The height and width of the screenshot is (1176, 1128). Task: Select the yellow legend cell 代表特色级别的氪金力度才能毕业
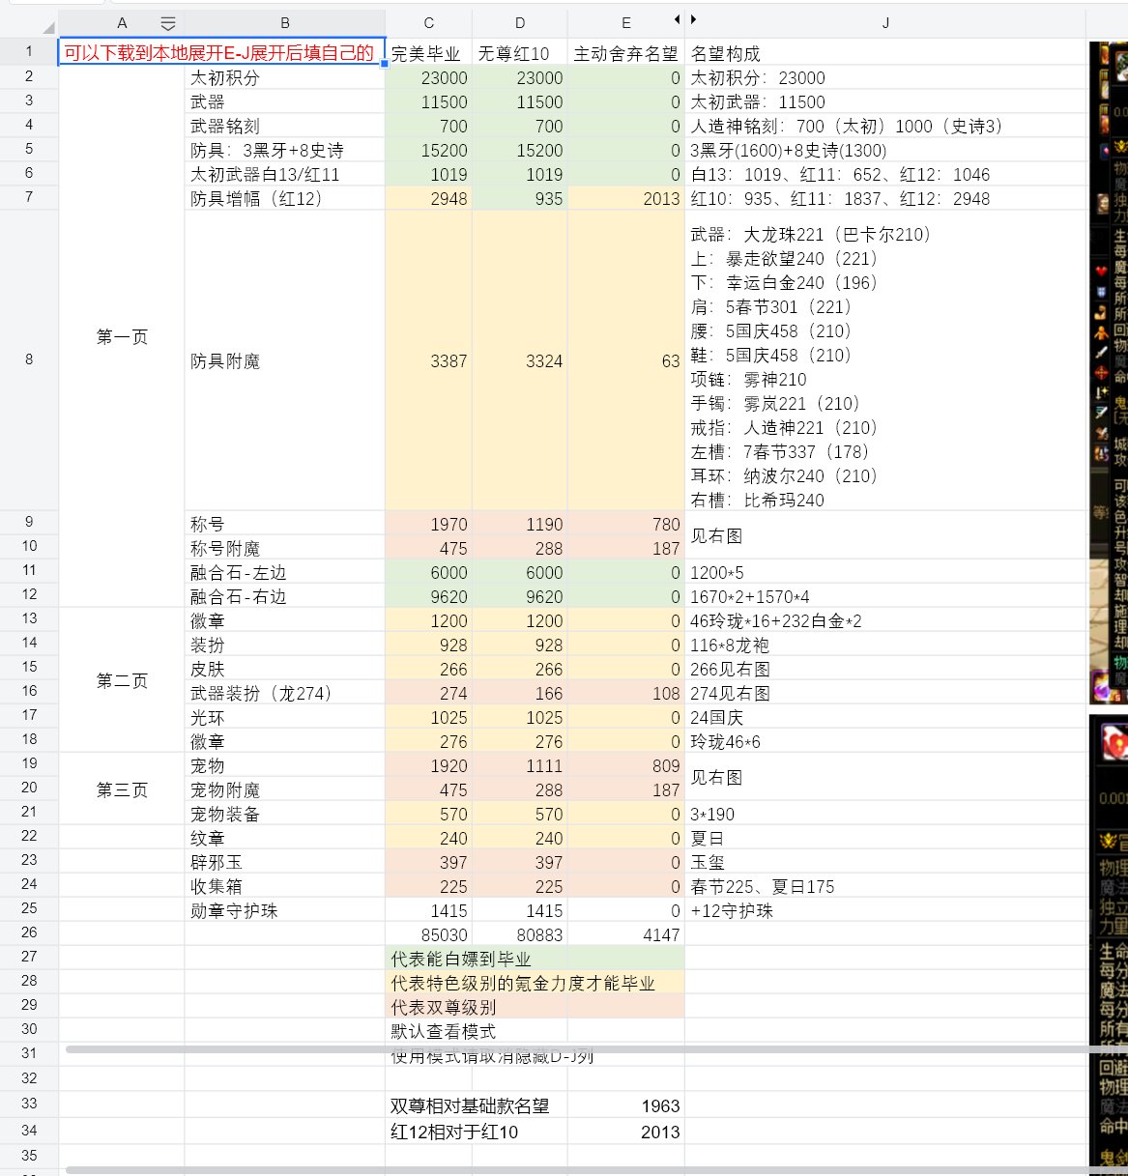click(535, 983)
